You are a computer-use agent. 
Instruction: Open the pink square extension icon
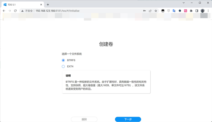point(185,11)
